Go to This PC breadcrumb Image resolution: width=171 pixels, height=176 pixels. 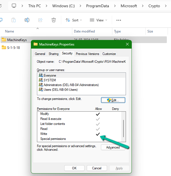34,6
